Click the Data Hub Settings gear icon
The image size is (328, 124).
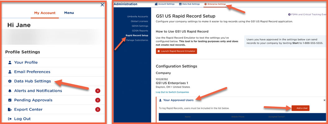click(10, 81)
